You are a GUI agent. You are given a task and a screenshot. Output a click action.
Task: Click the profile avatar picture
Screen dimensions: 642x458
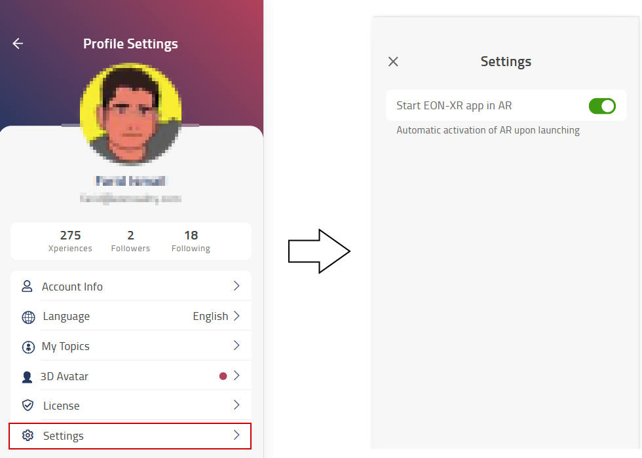130,113
